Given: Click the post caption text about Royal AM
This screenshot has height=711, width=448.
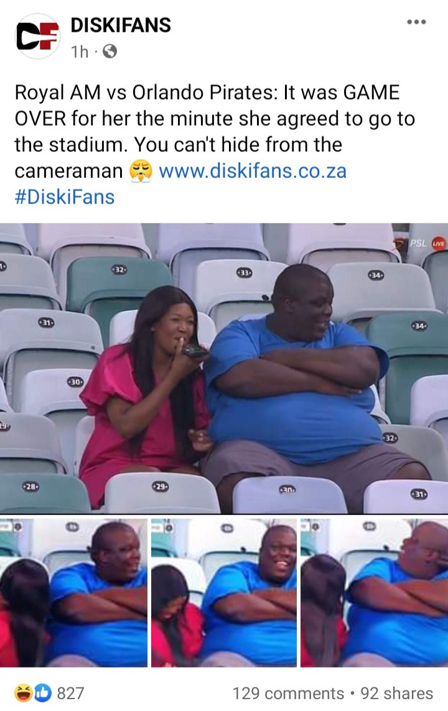Looking at the screenshot, I should coord(215,131).
